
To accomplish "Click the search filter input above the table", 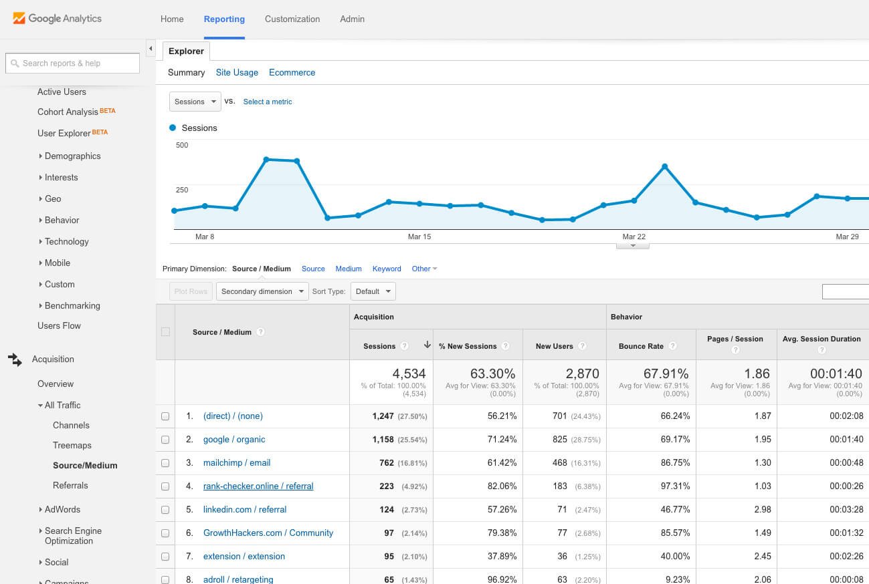I will tap(848, 291).
